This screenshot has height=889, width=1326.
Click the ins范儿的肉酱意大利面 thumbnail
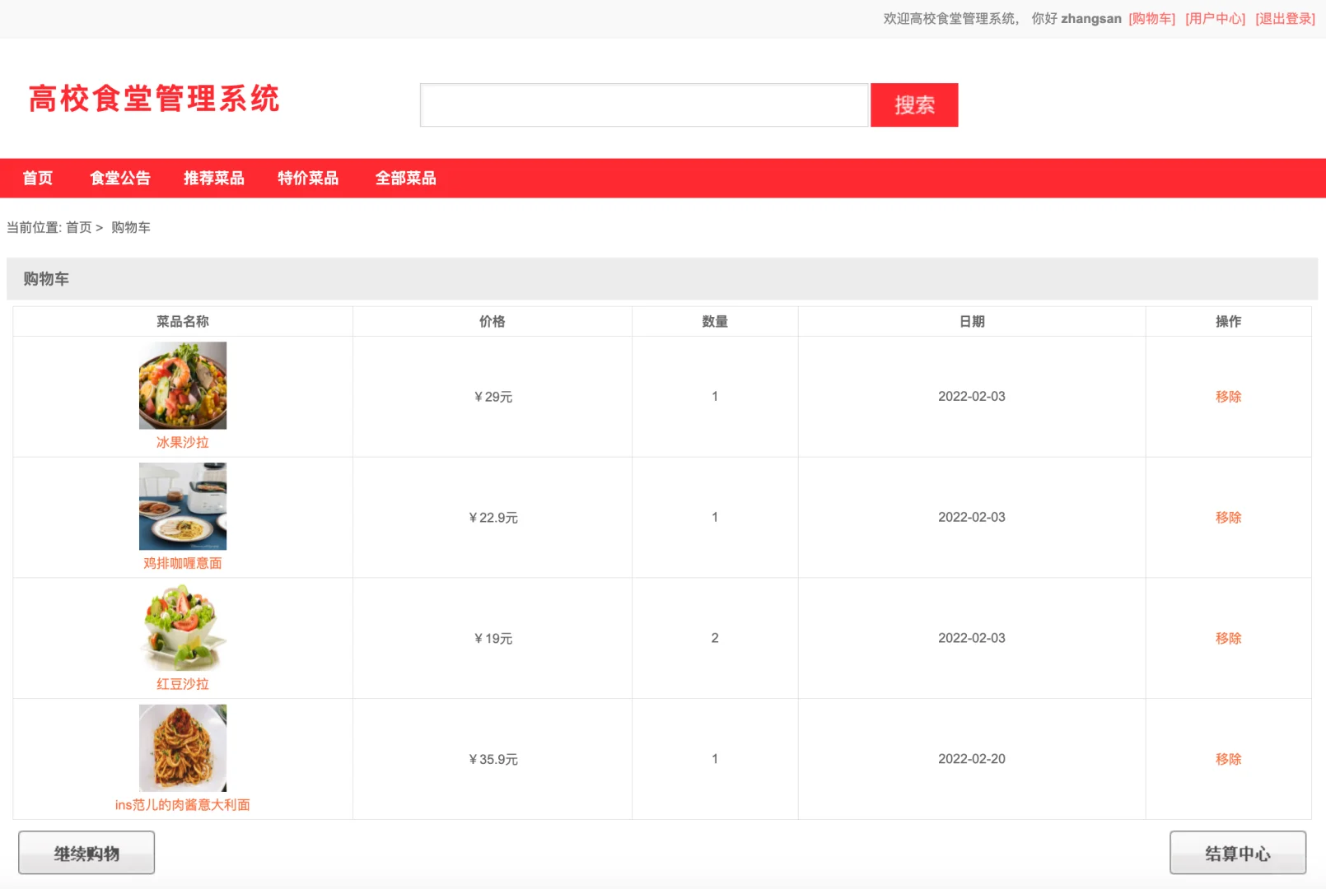(182, 747)
